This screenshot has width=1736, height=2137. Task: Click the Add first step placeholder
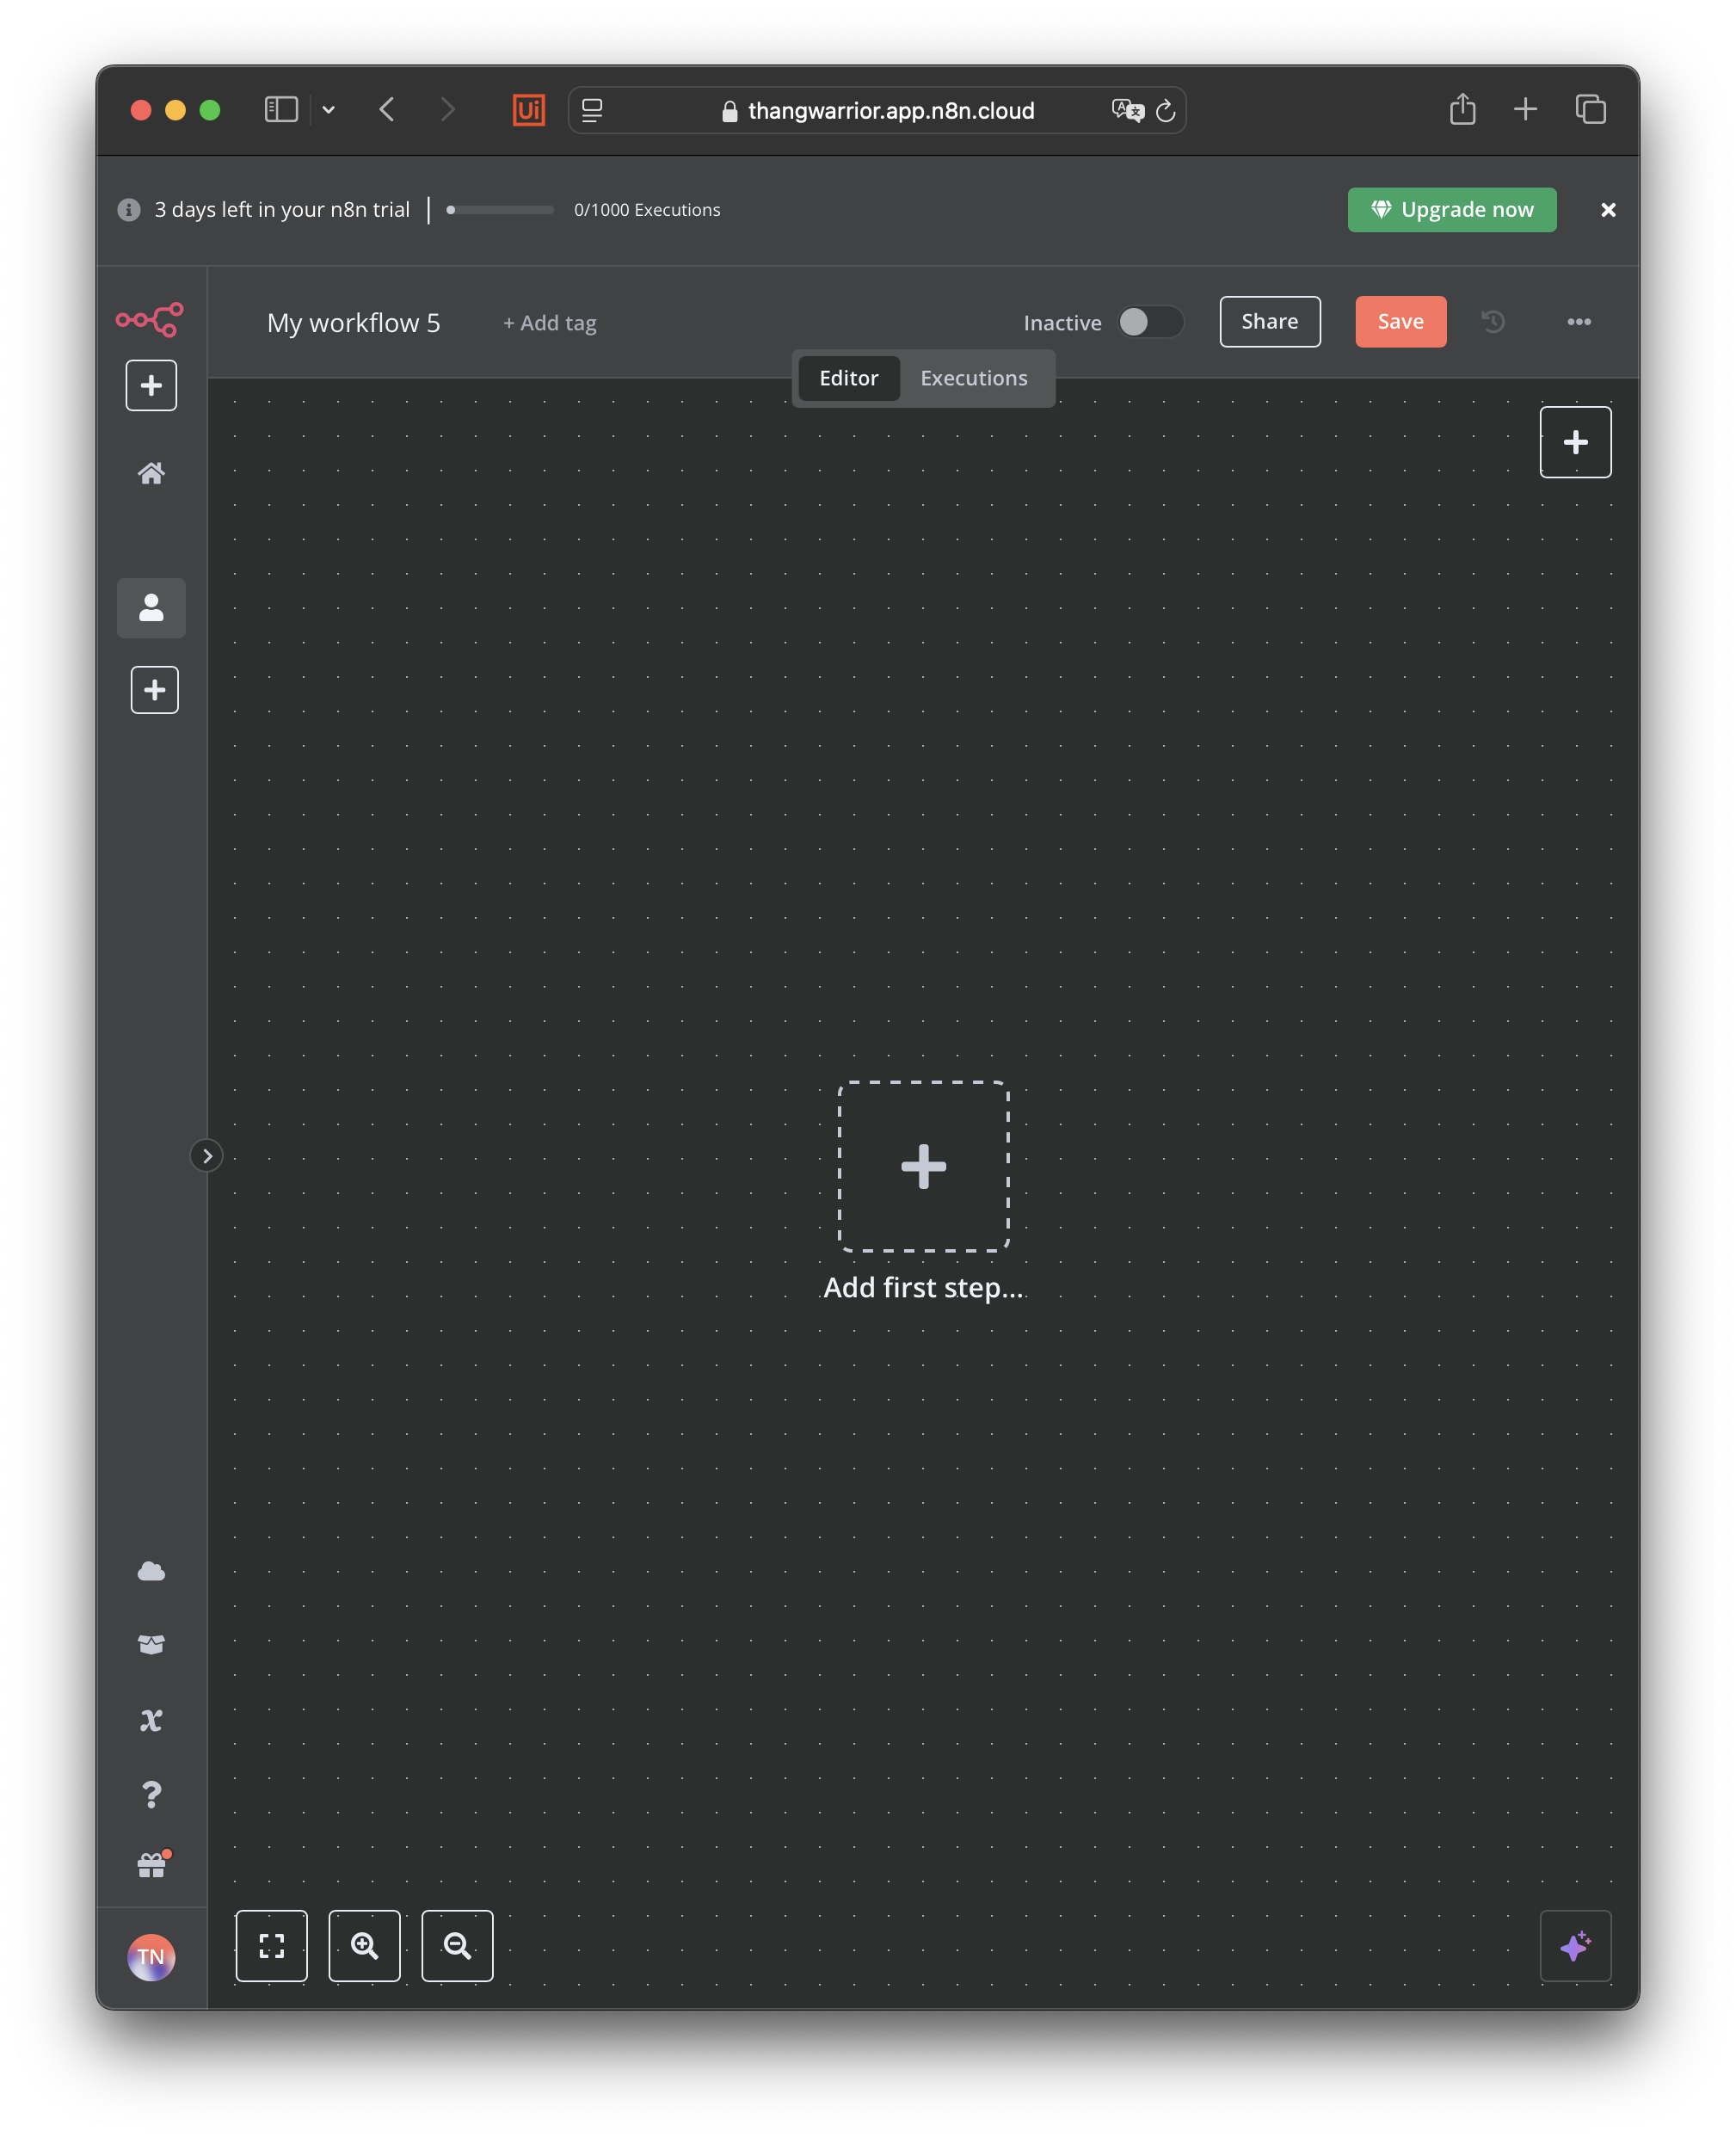click(923, 1166)
